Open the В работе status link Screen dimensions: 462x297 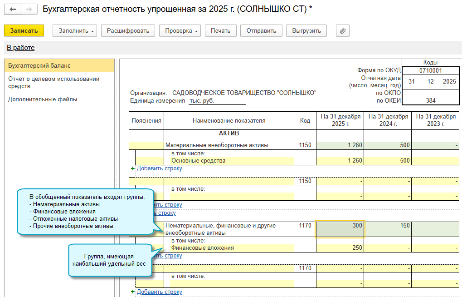(x=20, y=48)
